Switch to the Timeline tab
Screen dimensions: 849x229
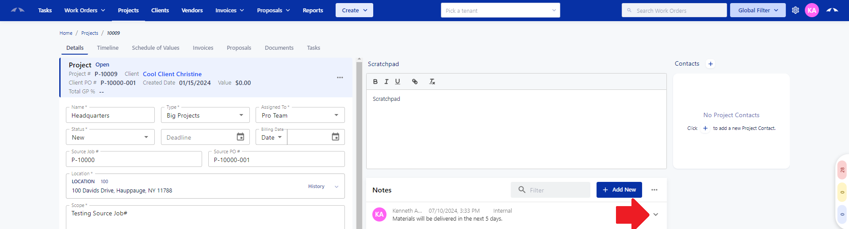pyautogui.click(x=108, y=48)
